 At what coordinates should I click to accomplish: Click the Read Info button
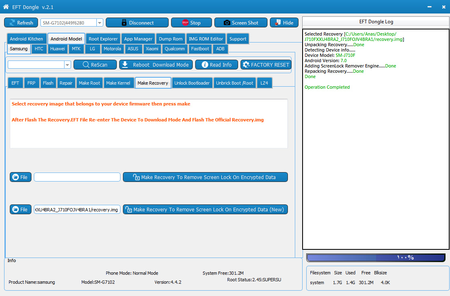tap(217, 65)
